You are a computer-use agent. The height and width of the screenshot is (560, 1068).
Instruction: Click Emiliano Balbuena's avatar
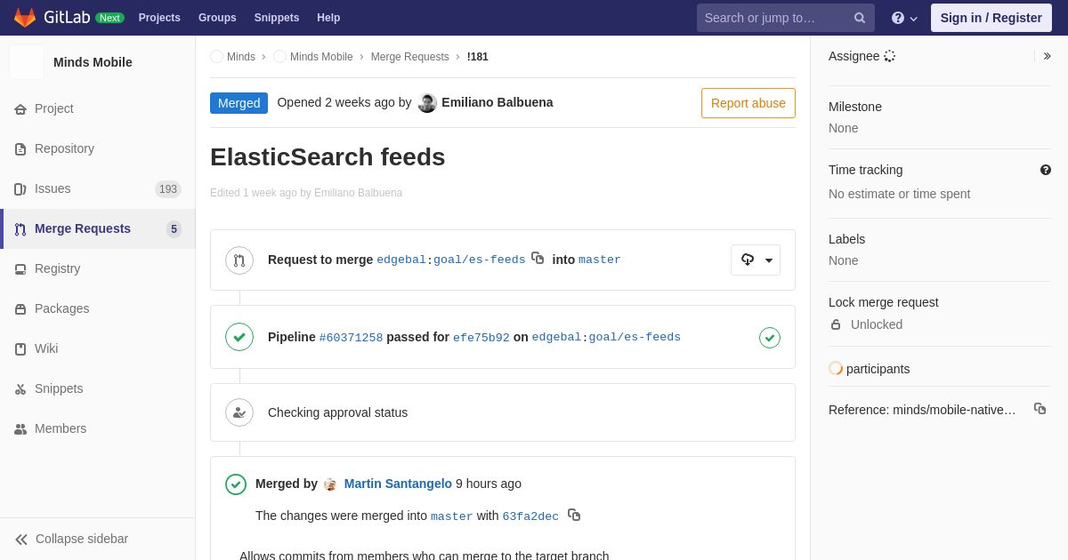pyautogui.click(x=427, y=103)
